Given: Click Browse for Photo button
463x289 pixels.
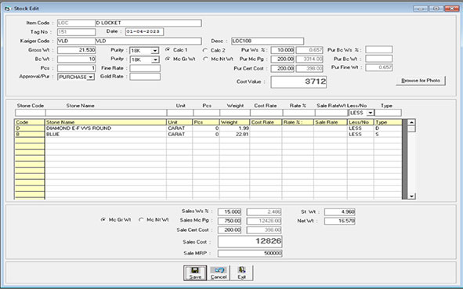Looking at the screenshot, I should coord(421,81).
